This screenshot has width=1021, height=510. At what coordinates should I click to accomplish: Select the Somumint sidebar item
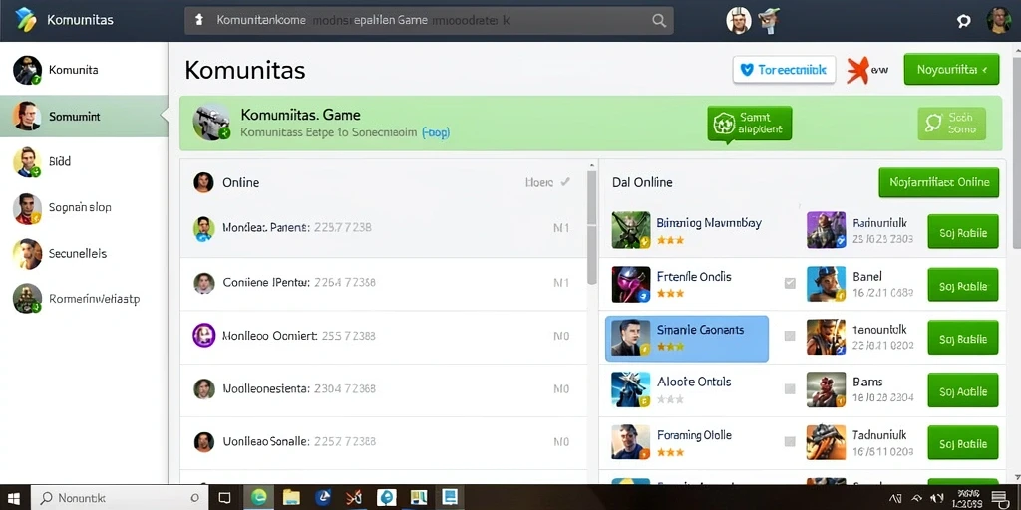(84, 116)
